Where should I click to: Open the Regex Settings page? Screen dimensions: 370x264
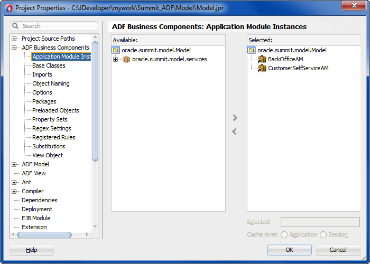coord(52,128)
